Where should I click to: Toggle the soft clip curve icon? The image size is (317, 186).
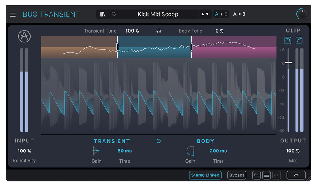299,40
